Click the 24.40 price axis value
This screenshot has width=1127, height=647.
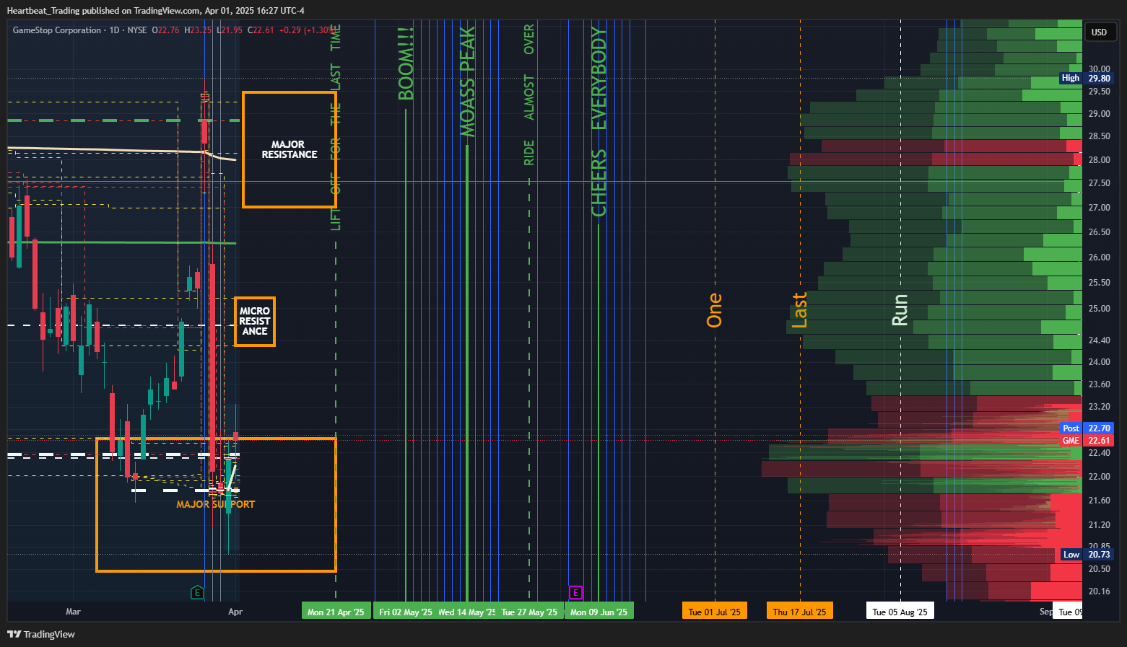1099,340
